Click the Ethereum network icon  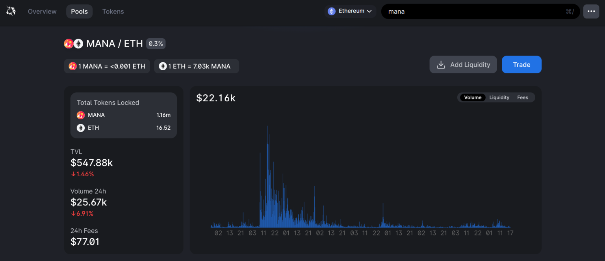point(331,11)
